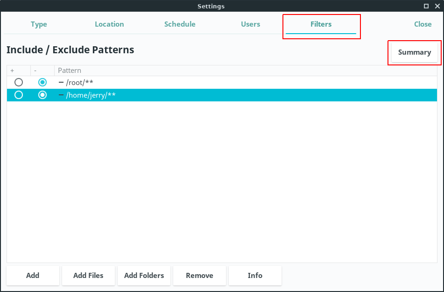The width and height of the screenshot is (444, 292).
Task: Open the Add Folders dialog
Action: (x=144, y=276)
